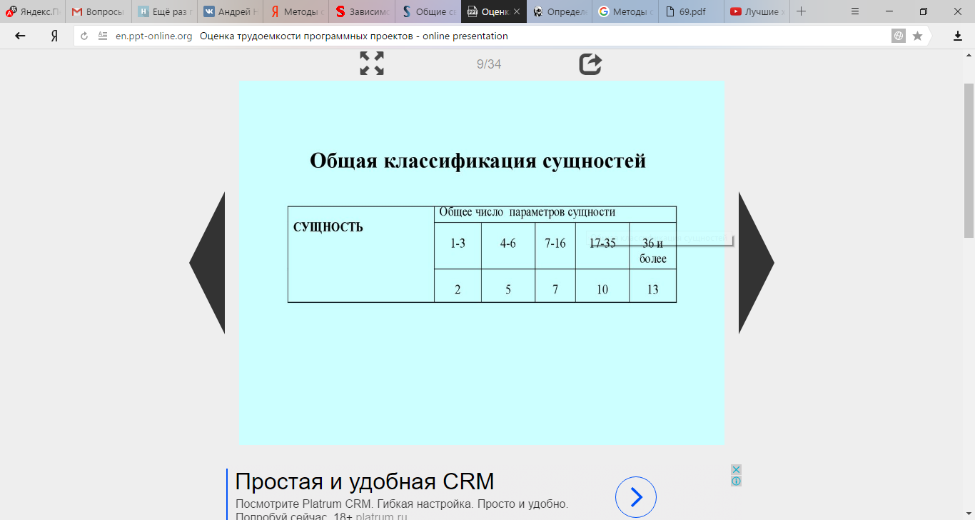Go back with the browser arrow

pos(20,36)
